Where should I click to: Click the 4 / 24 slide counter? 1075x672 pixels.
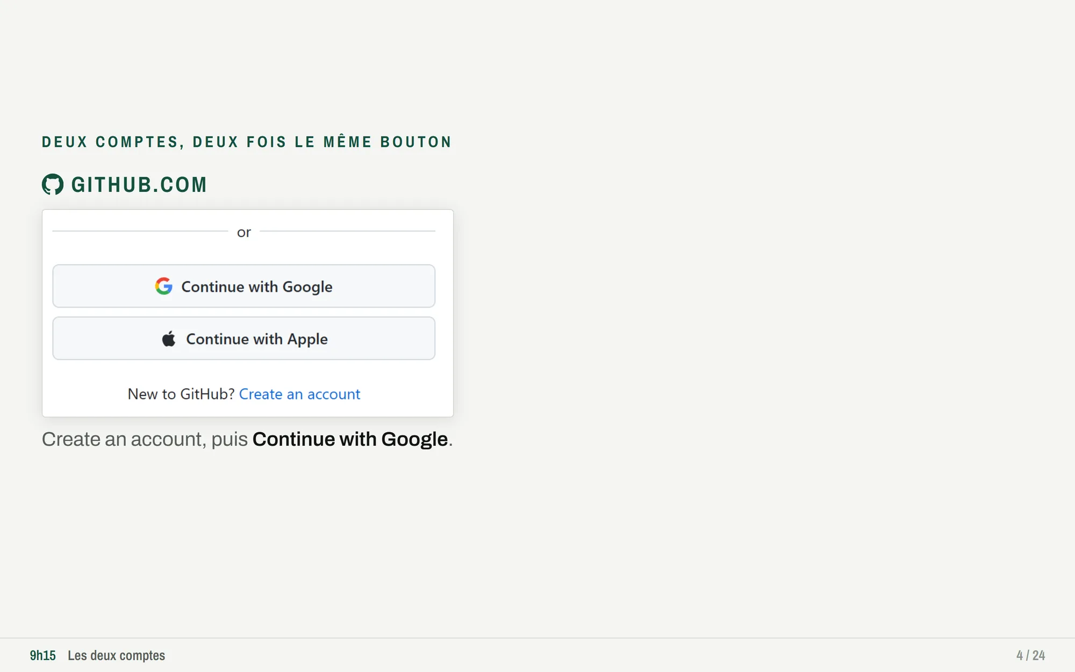coord(1030,655)
